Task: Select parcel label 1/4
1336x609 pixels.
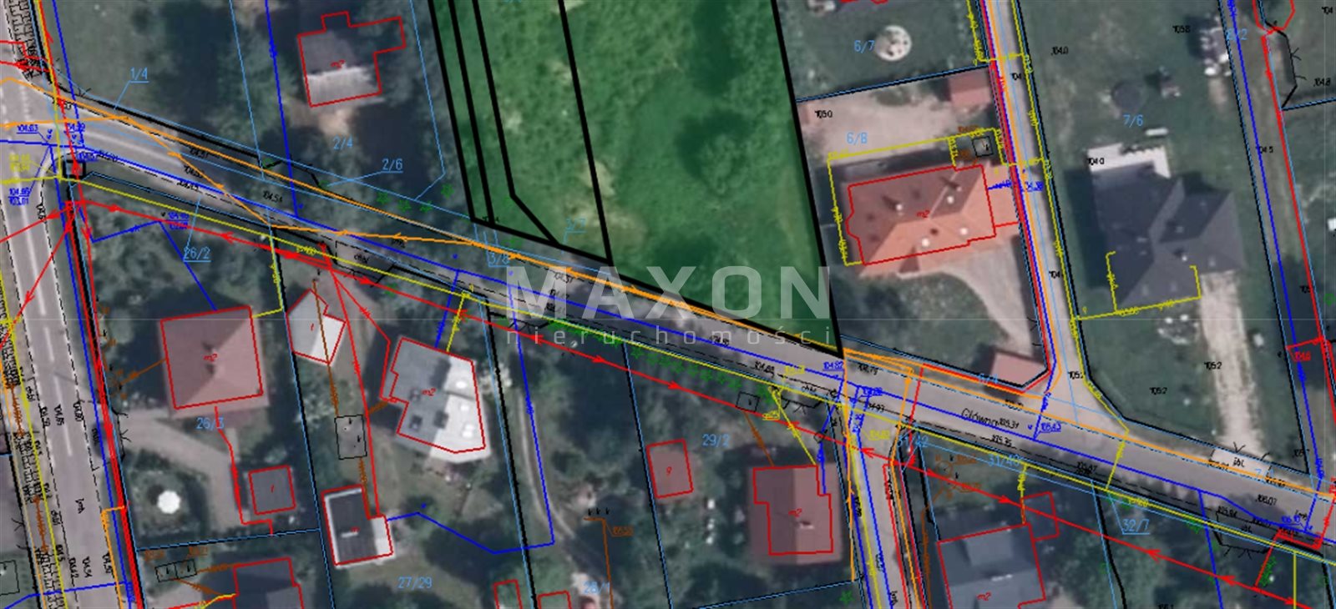Action: [139, 74]
